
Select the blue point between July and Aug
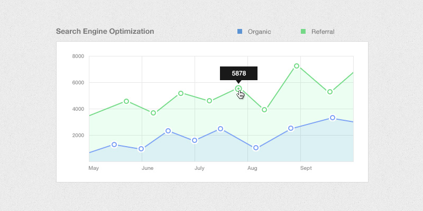pyautogui.click(x=220, y=129)
